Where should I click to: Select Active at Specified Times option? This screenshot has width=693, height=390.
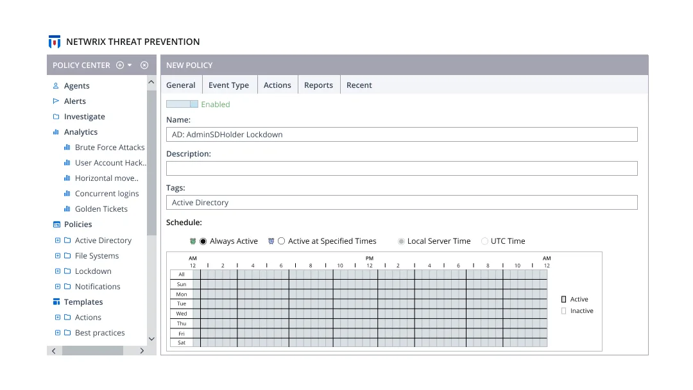tap(281, 241)
